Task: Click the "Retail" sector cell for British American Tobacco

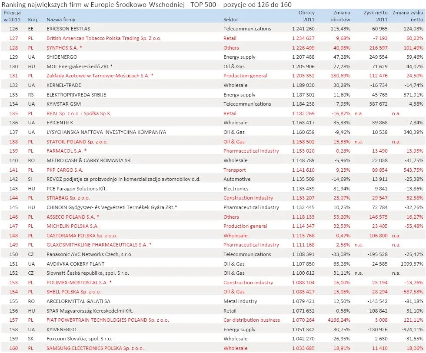Action: pos(230,38)
